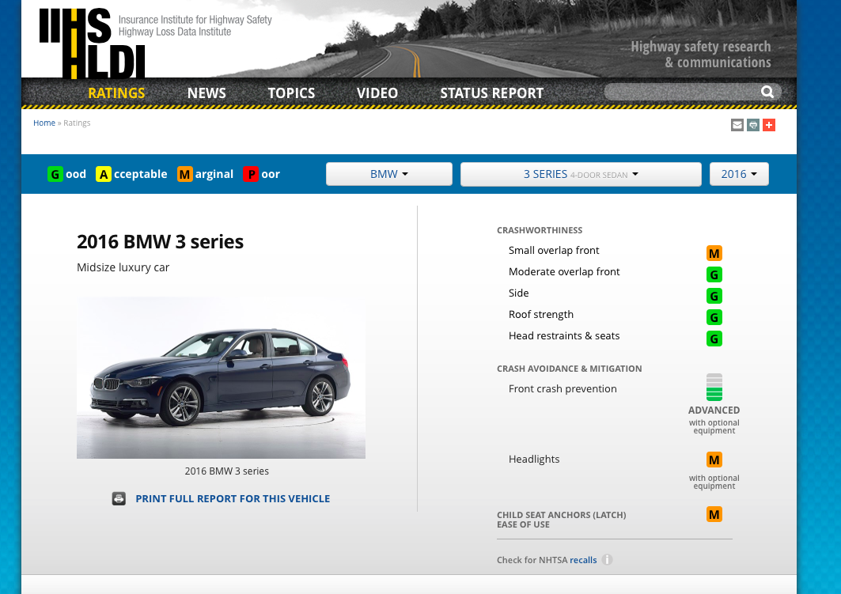Screen dimensions: 841x594
Task: Click the red plus share icon
Action: pos(769,125)
